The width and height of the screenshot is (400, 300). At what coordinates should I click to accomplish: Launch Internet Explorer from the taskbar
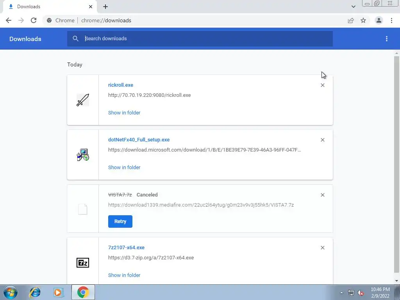pyautogui.click(x=35, y=292)
